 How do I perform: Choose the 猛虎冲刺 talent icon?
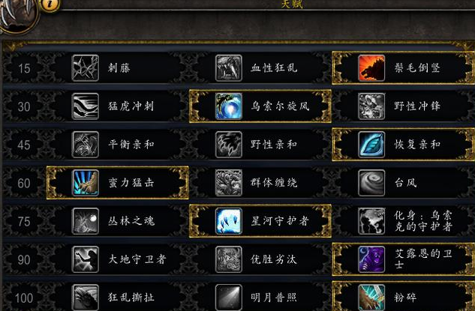(x=85, y=106)
